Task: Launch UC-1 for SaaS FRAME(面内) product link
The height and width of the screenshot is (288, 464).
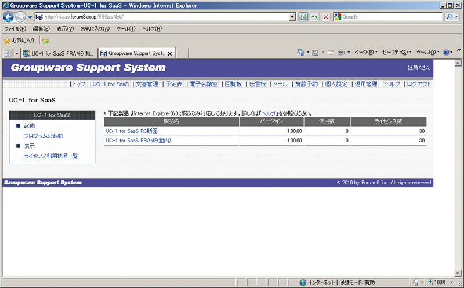Action: tap(139, 141)
